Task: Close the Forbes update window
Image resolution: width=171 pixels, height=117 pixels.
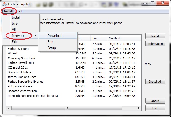Action: point(163,3)
